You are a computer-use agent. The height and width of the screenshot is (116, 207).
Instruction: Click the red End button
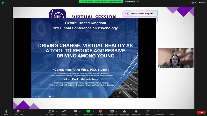[201, 112]
